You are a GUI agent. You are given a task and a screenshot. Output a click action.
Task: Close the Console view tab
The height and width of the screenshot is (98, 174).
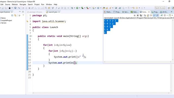coord(149,12)
